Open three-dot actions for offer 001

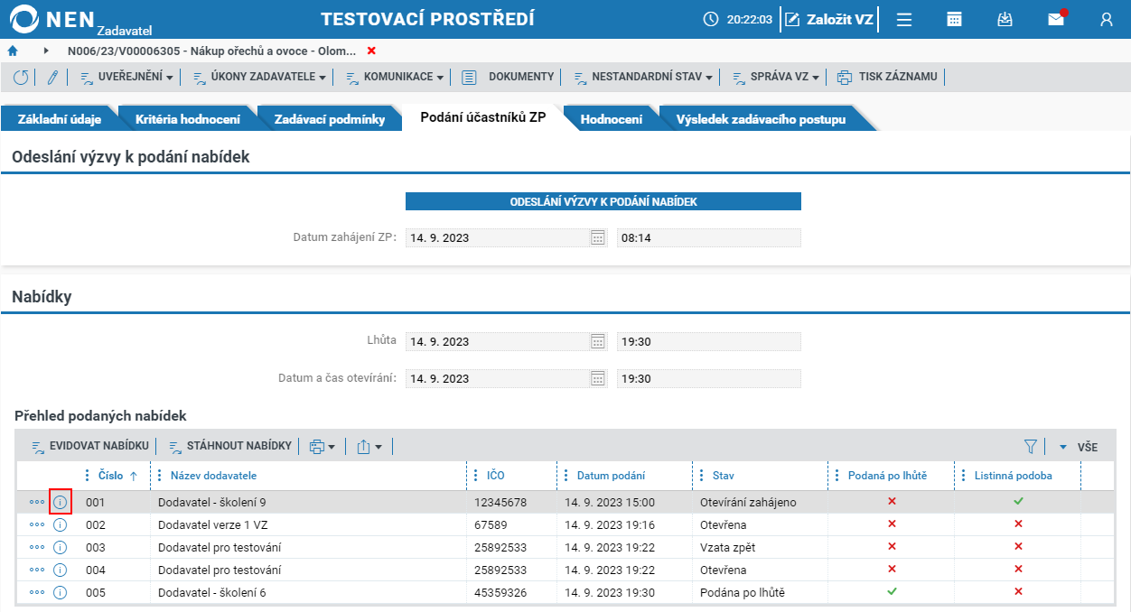37,502
